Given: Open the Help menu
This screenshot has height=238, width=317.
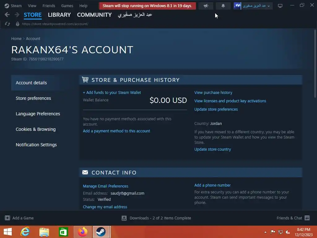Looking at the screenshot, I should click(83, 6).
